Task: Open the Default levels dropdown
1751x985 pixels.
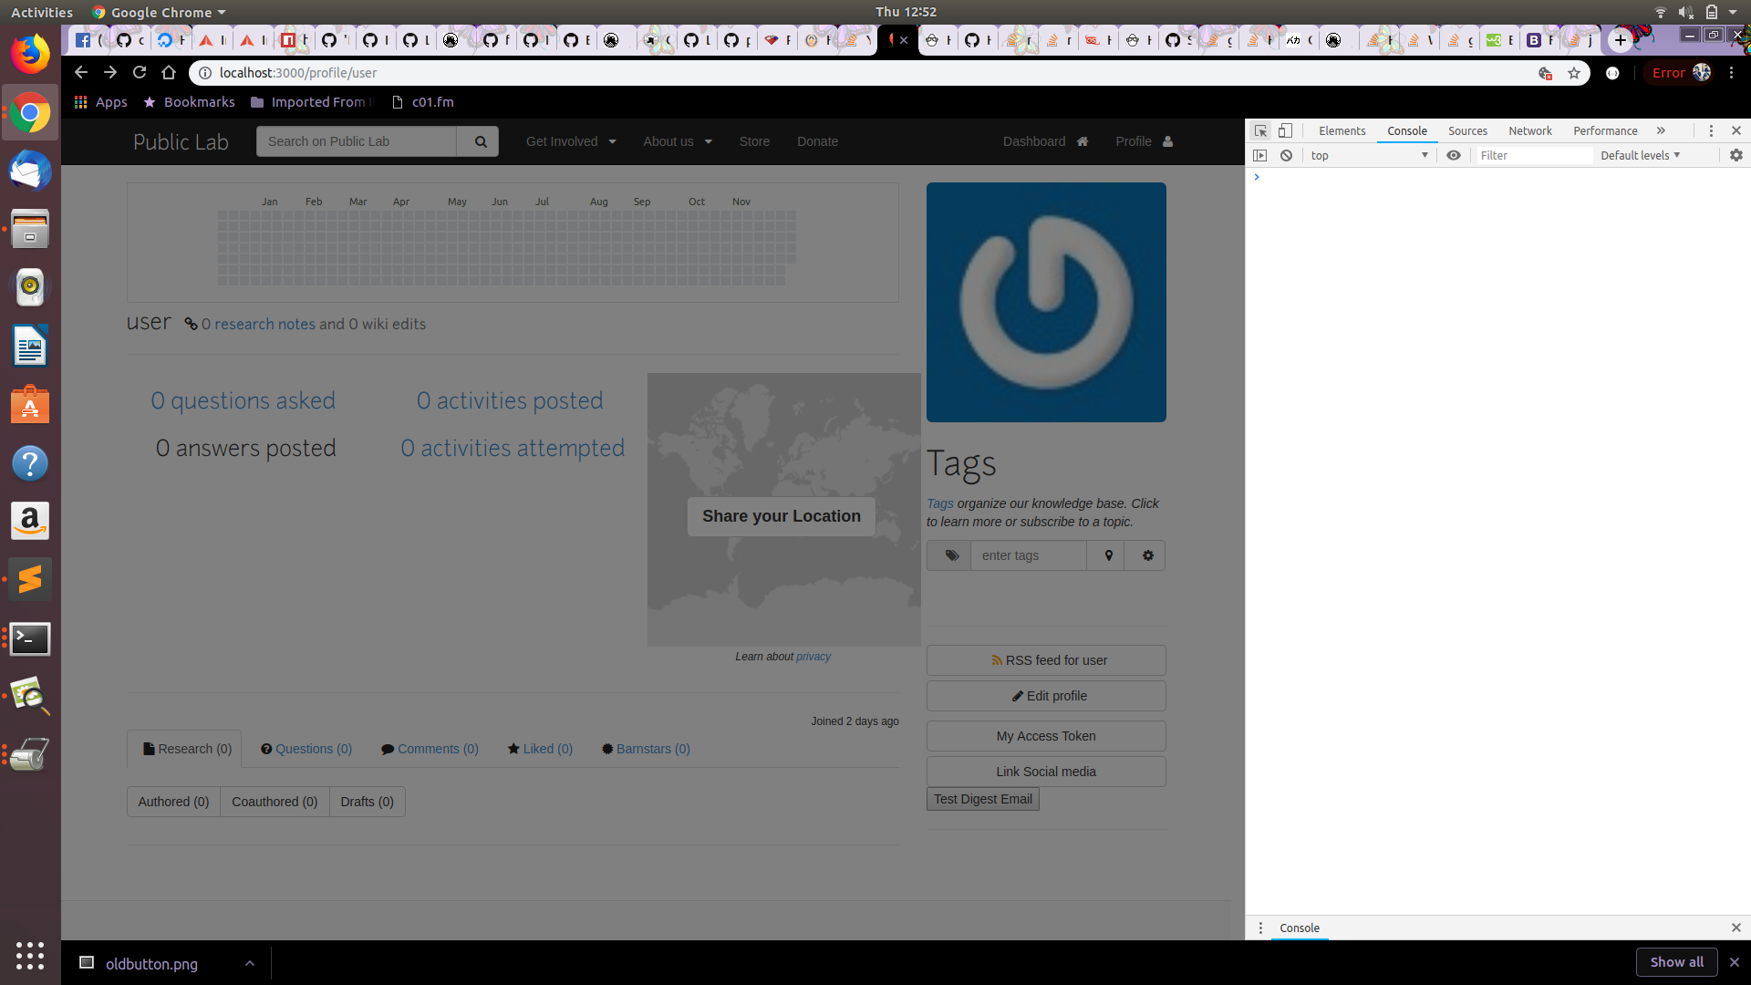Action: (1640, 155)
